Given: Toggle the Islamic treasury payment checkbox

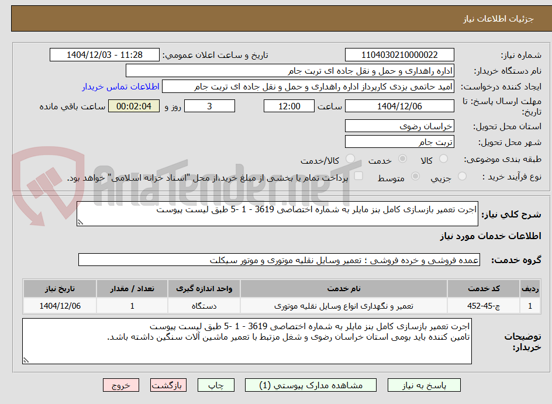Looking at the screenshot, I should 358,176.
